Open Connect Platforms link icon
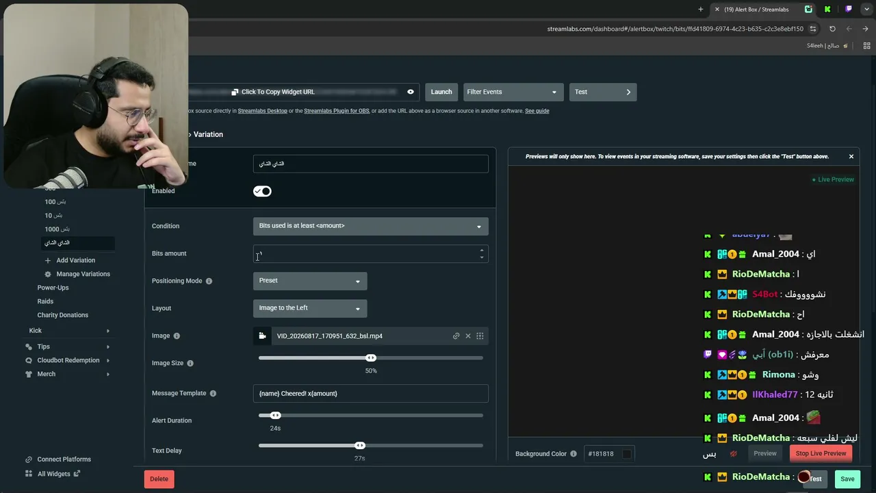The image size is (876, 493). (x=29, y=459)
